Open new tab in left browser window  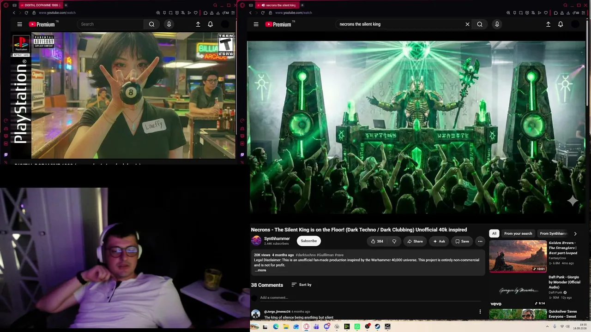(66, 5)
